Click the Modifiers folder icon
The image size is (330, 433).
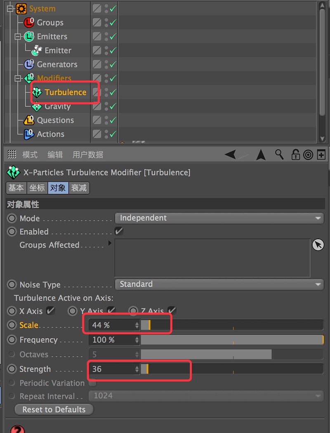click(29, 78)
